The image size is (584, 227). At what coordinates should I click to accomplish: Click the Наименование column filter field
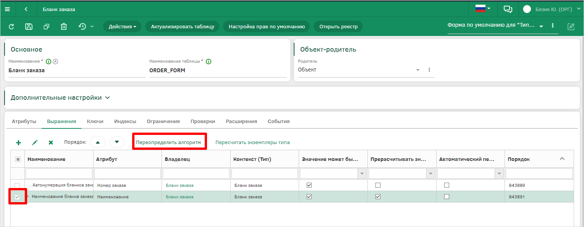(59, 173)
